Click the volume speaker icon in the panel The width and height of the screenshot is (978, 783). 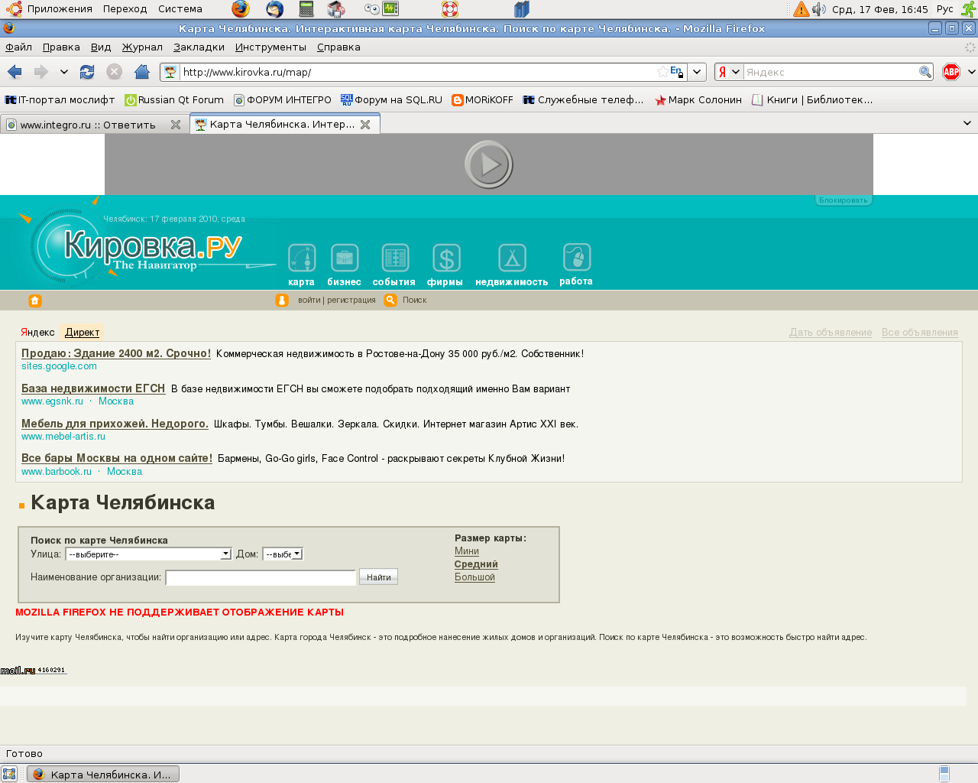819,9
